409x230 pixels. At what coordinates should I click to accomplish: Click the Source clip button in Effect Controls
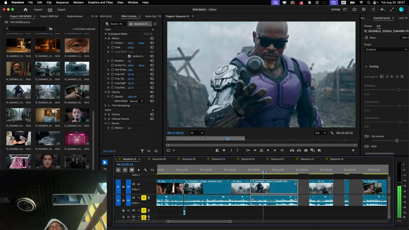point(115,24)
